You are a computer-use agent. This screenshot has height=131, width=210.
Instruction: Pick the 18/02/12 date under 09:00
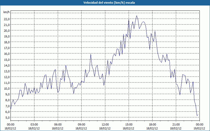click(81, 128)
